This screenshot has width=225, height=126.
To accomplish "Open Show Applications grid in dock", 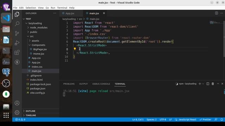I will pos(6,115).
